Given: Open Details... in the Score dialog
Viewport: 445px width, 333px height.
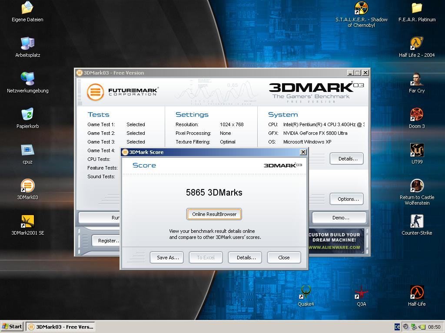Looking at the screenshot, I should [x=245, y=258].
